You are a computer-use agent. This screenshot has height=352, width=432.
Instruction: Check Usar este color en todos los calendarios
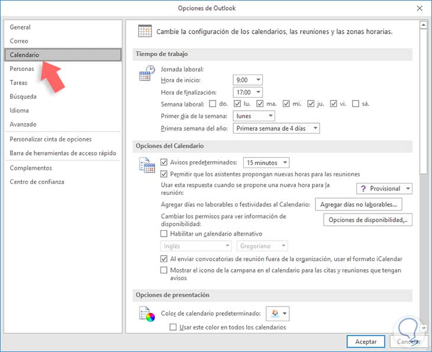point(173,327)
